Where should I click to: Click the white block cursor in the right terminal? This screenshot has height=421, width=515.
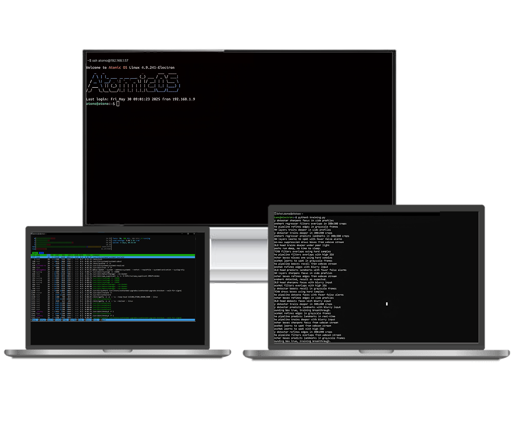point(386,304)
